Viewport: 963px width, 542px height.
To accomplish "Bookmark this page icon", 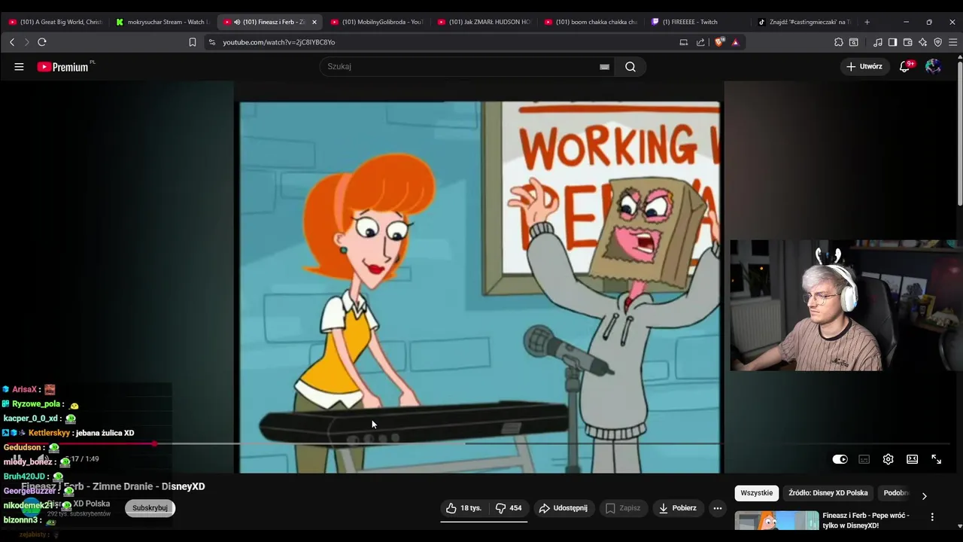I will tap(193, 42).
